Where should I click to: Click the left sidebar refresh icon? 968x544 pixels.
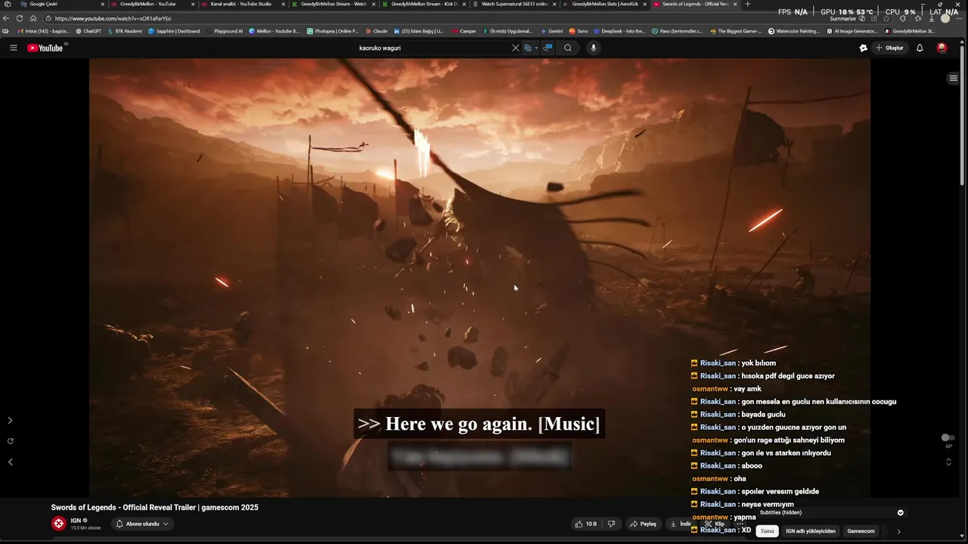click(x=10, y=440)
